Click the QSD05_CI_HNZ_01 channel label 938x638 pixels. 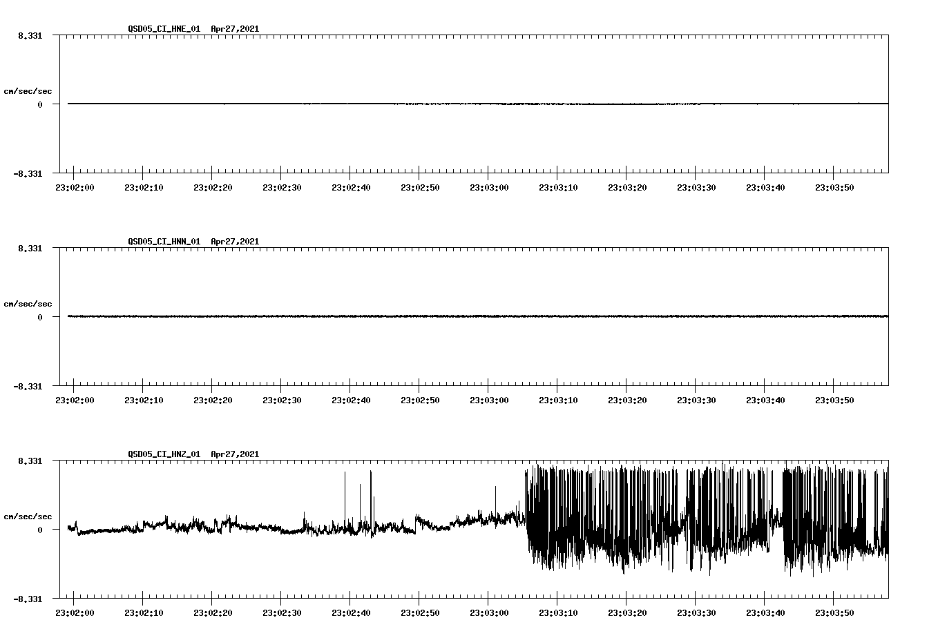[164, 454]
